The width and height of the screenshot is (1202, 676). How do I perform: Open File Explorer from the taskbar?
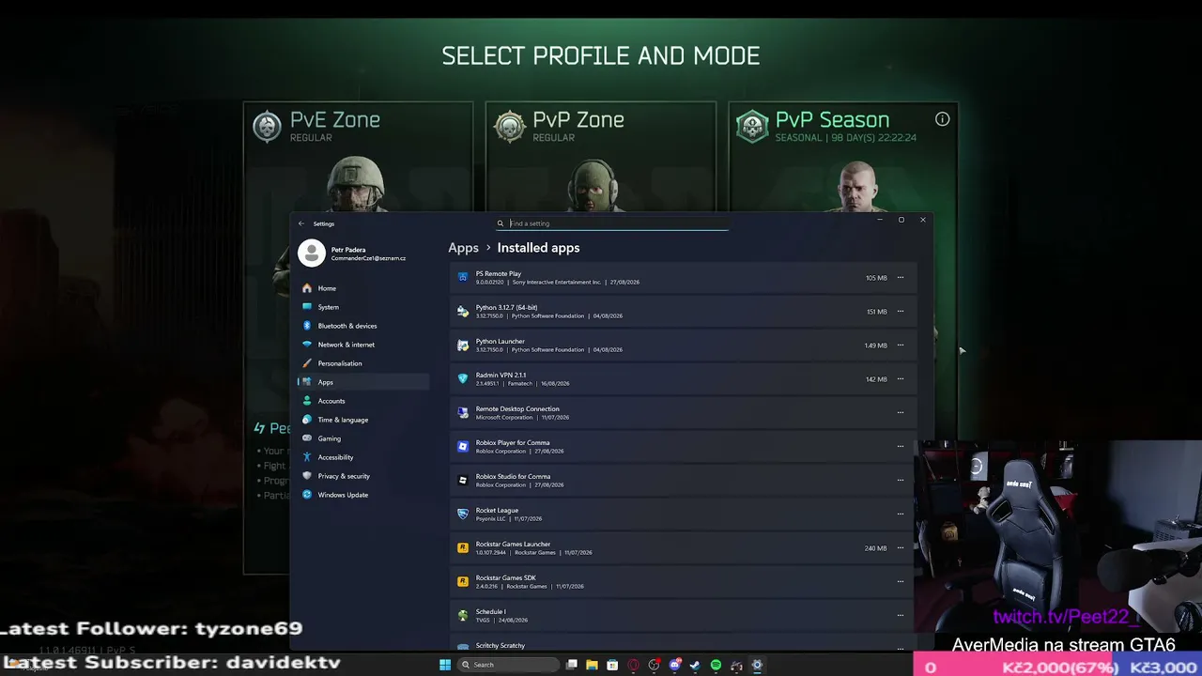pos(592,665)
